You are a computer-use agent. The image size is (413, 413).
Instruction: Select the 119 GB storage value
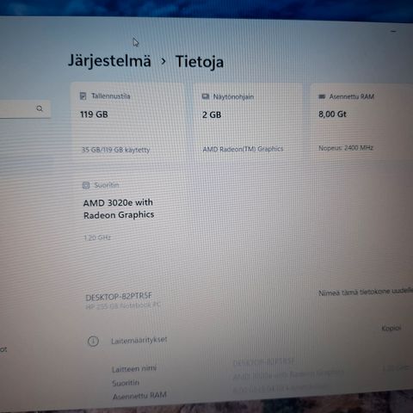(x=94, y=114)
